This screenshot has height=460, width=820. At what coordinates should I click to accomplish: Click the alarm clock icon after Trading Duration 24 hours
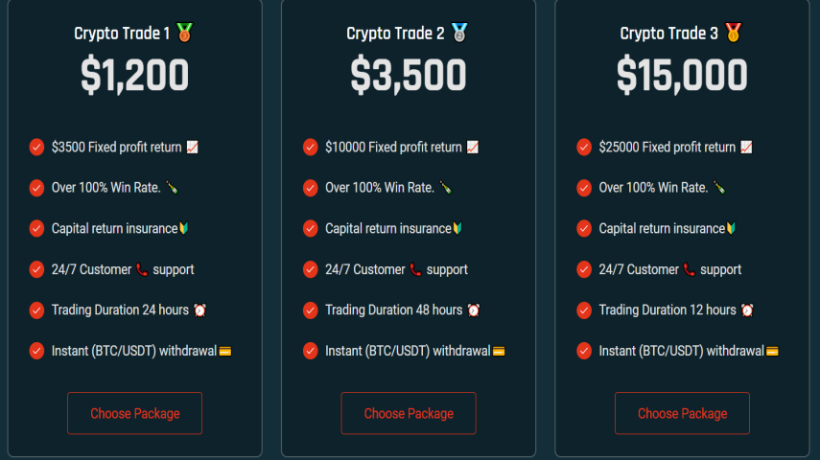coord(199,310)
